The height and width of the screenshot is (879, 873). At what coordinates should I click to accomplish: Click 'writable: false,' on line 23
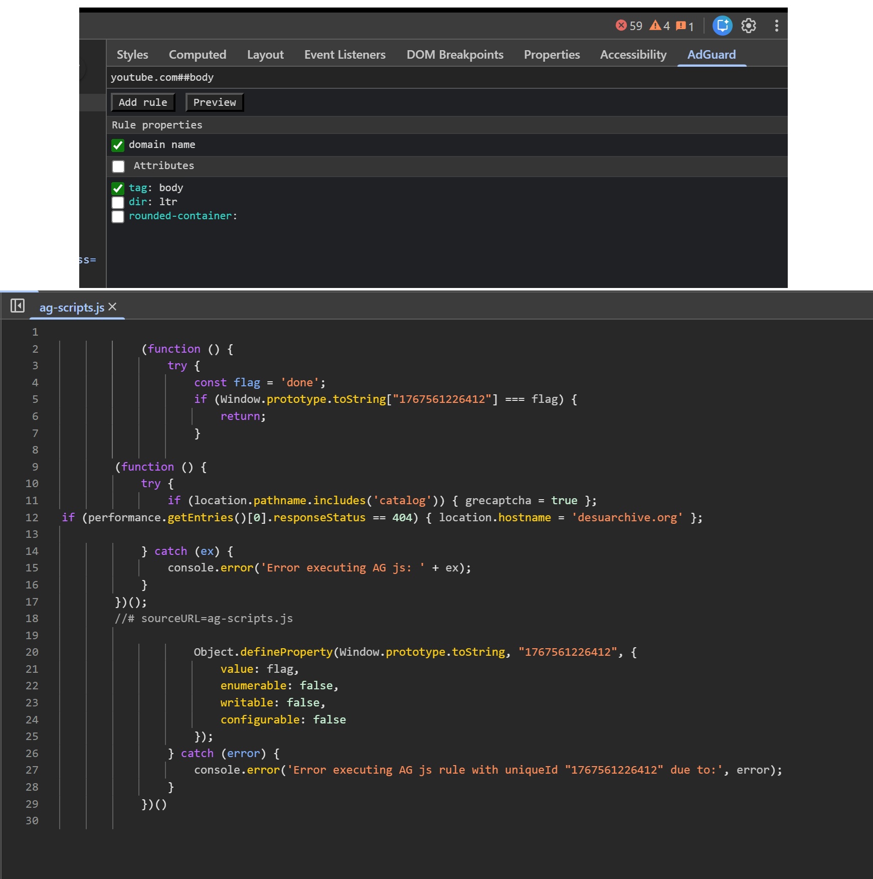(x=273, y=702)
